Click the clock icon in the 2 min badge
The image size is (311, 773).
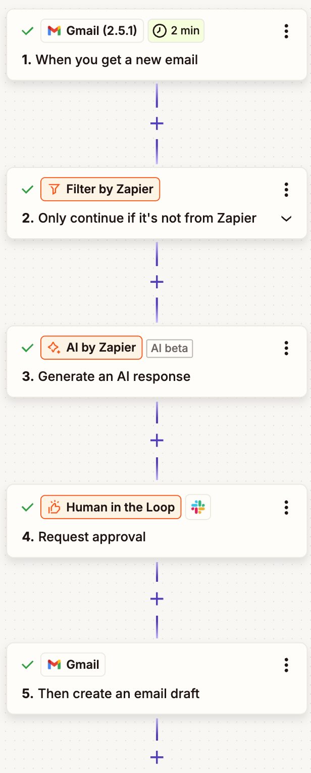click(x=159, y=30)
